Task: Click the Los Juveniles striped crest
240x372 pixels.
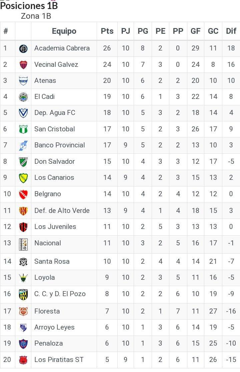Action: pos(23,227)
